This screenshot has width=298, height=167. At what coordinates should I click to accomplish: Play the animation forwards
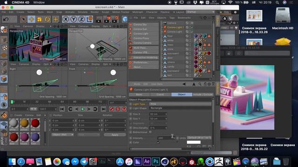click(83, 109)
